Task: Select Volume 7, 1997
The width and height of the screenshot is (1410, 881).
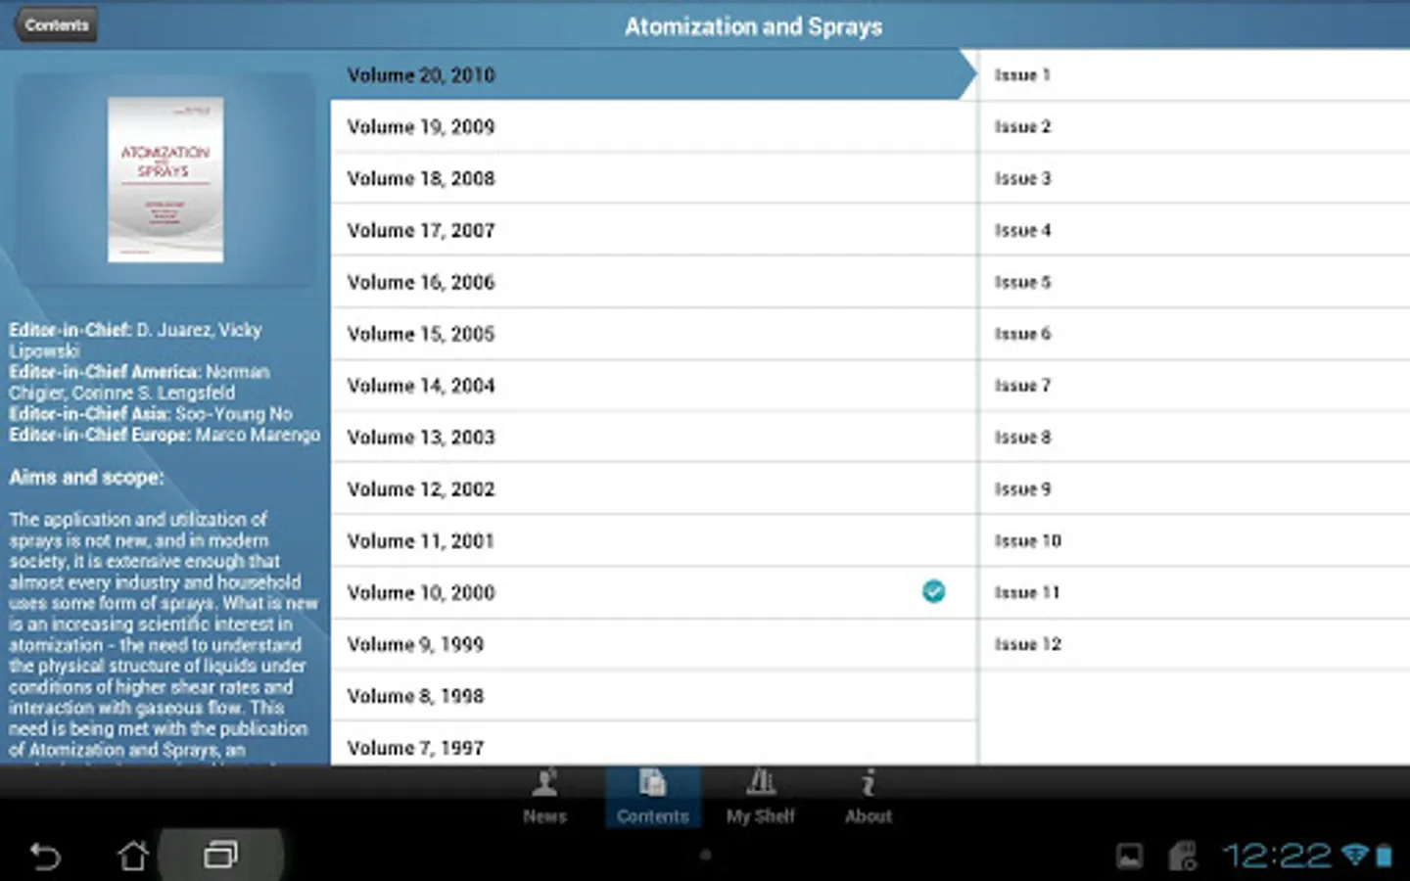Action: (x=653, y=745)
